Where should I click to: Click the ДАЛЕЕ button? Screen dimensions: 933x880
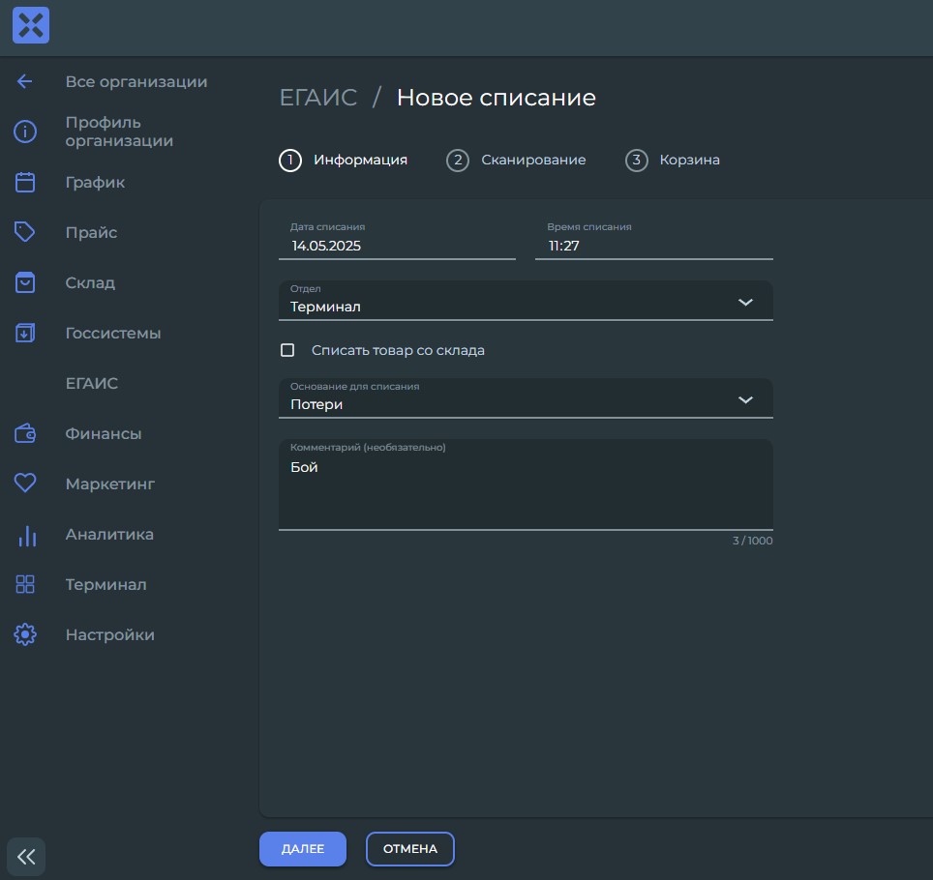point(303,848)
